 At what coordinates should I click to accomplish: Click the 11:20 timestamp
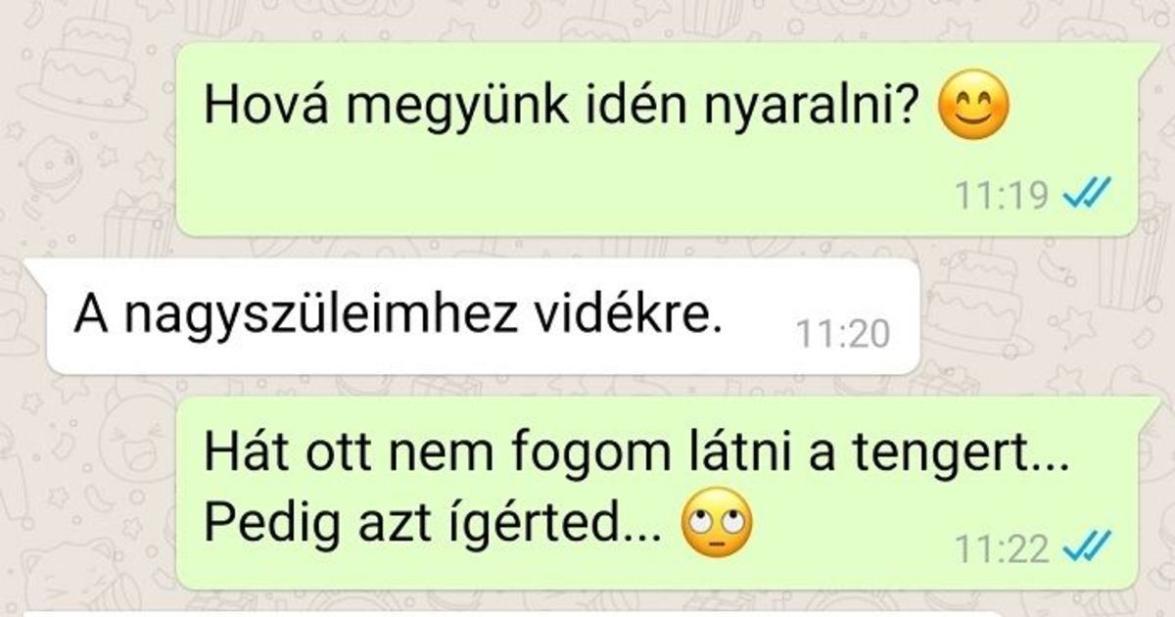click(x=843, y=335)
